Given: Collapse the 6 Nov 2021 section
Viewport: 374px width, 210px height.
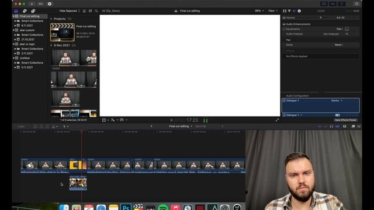Looking at the screenshot, I should (x=51, y=45).
